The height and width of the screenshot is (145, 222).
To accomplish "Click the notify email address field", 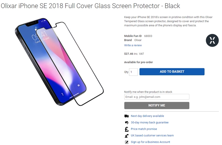I will [x=157, y=97].
